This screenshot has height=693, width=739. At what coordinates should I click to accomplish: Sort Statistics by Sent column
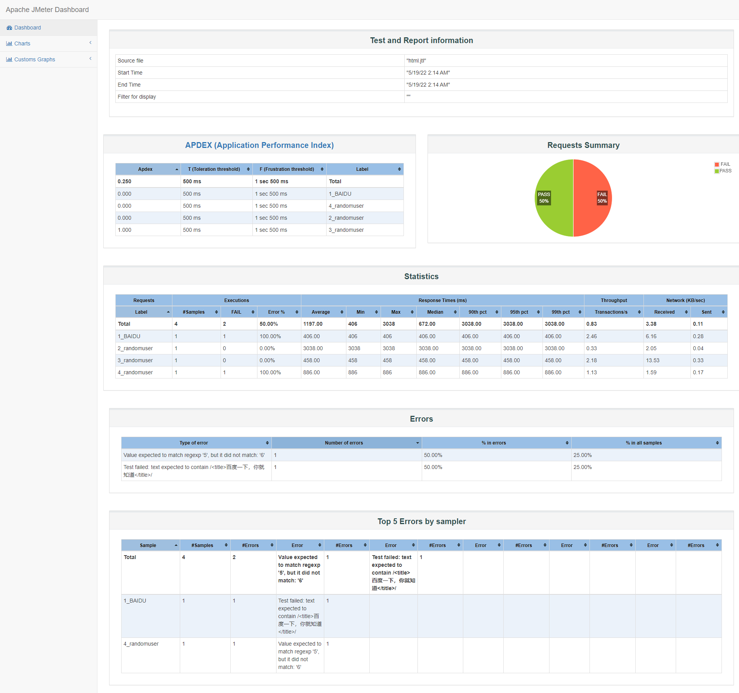coord(709,312)
